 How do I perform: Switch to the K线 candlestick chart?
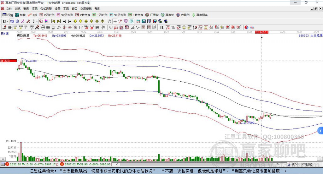[32, 15]
